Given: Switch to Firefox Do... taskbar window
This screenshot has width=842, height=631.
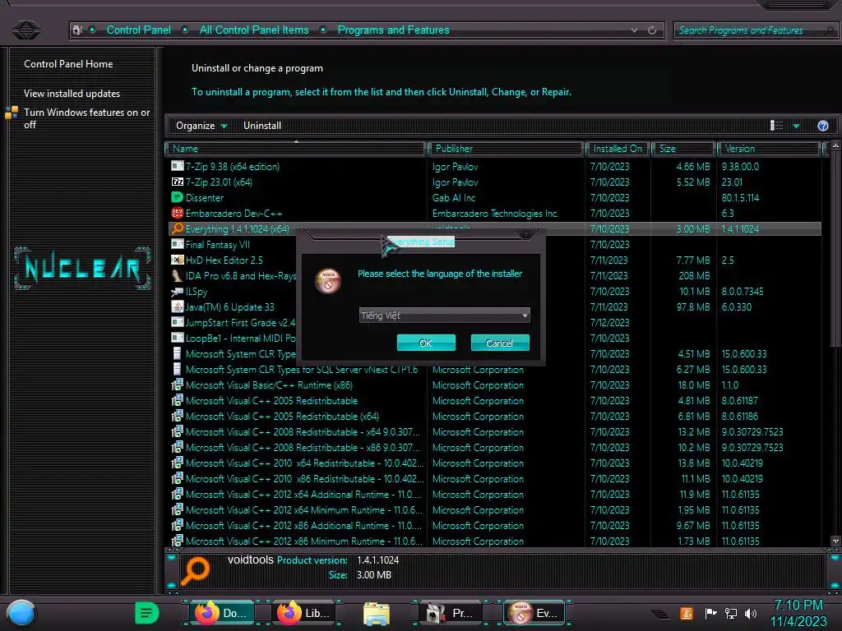Looking at the screenshot, I should click(x=221, y=613).
